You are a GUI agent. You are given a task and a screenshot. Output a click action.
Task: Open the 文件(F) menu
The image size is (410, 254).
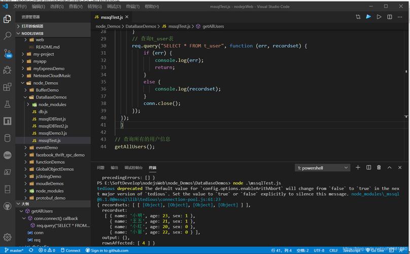click(x=20, y=6)
